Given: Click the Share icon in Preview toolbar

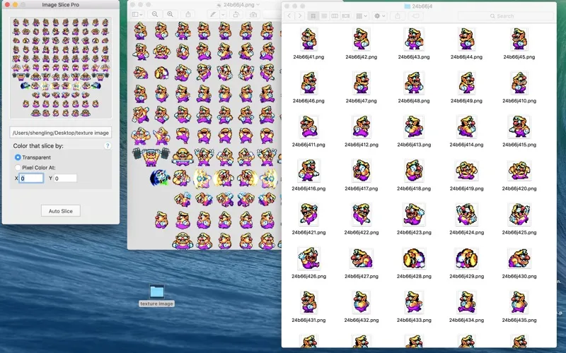Looking at the screenshot, I should click(188, 14).
